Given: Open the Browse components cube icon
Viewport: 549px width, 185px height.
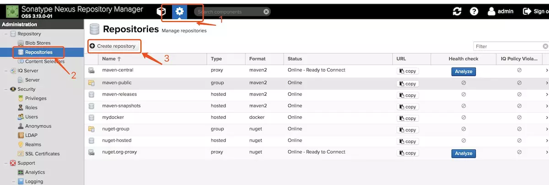Looking at the screenshot, I should (161, 11).
